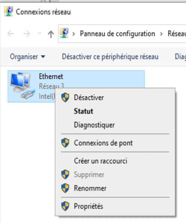
Task: Select the Ethernet connection name label
Action: pos(51,76)
